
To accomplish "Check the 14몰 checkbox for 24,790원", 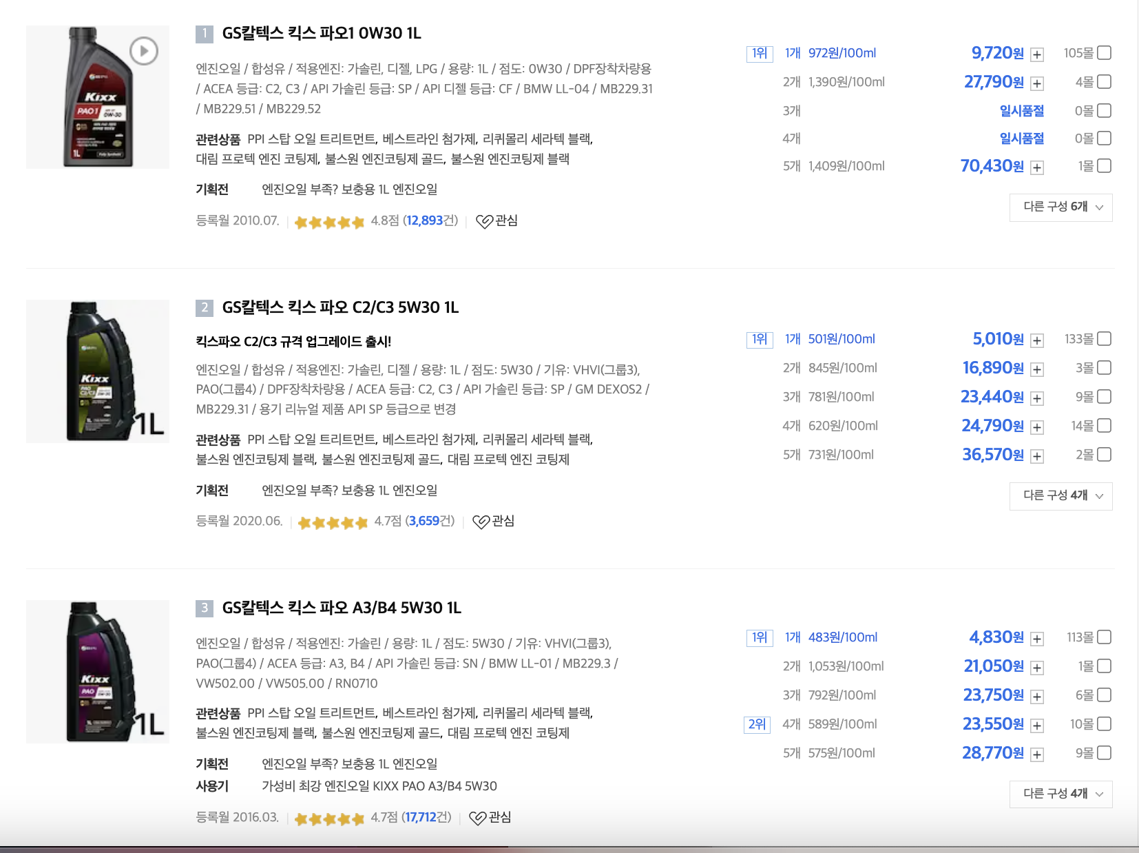I will (x=1104, y=425).
